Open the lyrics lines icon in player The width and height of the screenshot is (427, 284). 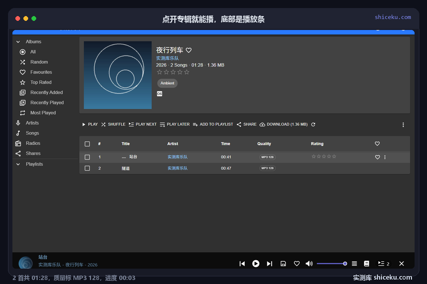click(354, 264)
